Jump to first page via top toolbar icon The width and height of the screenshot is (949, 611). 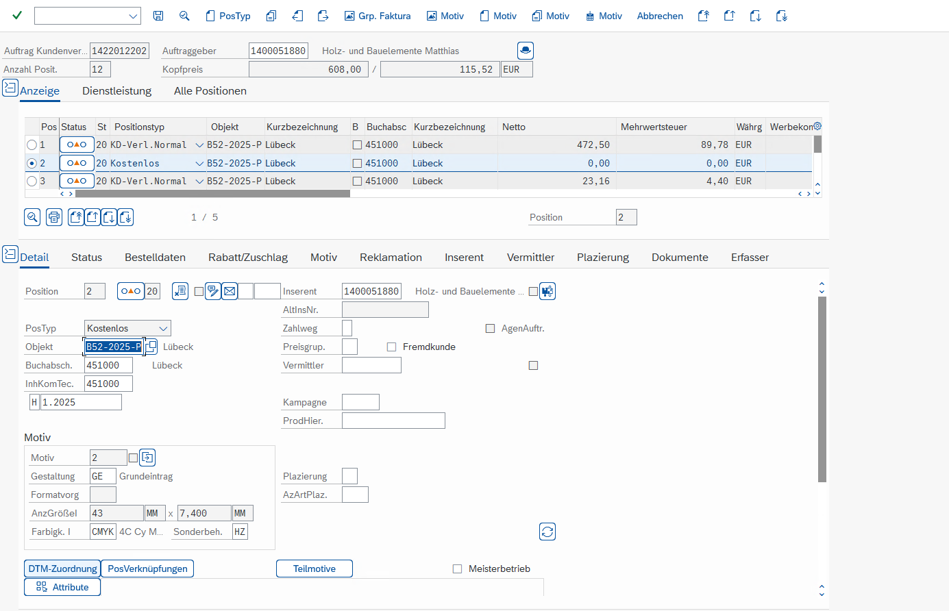(703, 16)
